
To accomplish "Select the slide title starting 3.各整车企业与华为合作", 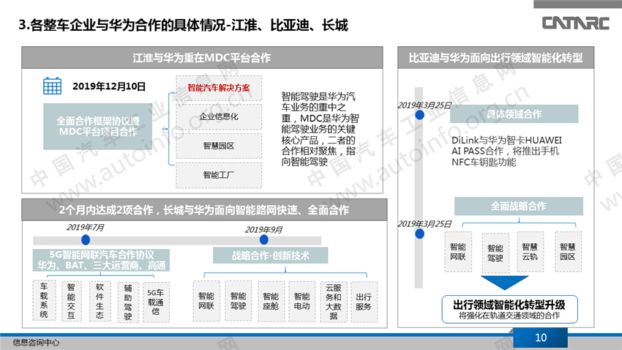I will point(183,26).
